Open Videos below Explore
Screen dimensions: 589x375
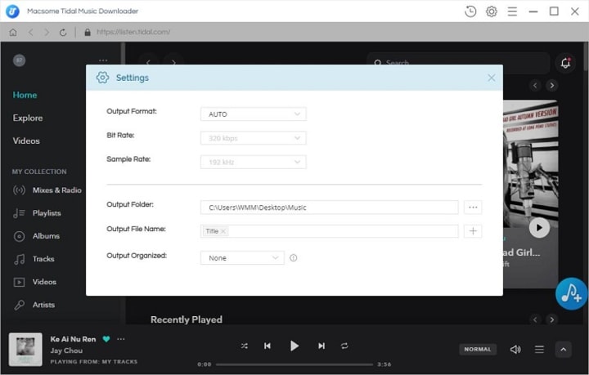pos(26,141)
